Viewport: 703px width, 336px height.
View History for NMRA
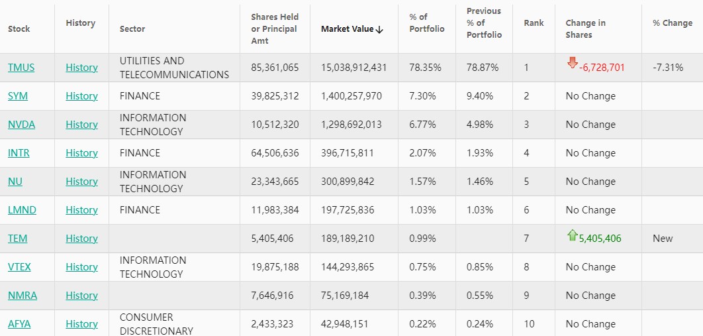81,296
